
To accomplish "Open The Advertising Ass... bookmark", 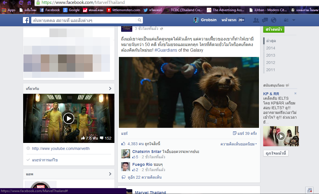I will [x=226, y=10].
